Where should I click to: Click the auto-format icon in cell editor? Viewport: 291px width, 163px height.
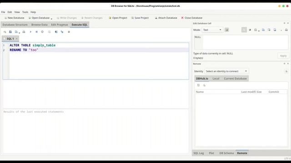click(x=250, y=30)
